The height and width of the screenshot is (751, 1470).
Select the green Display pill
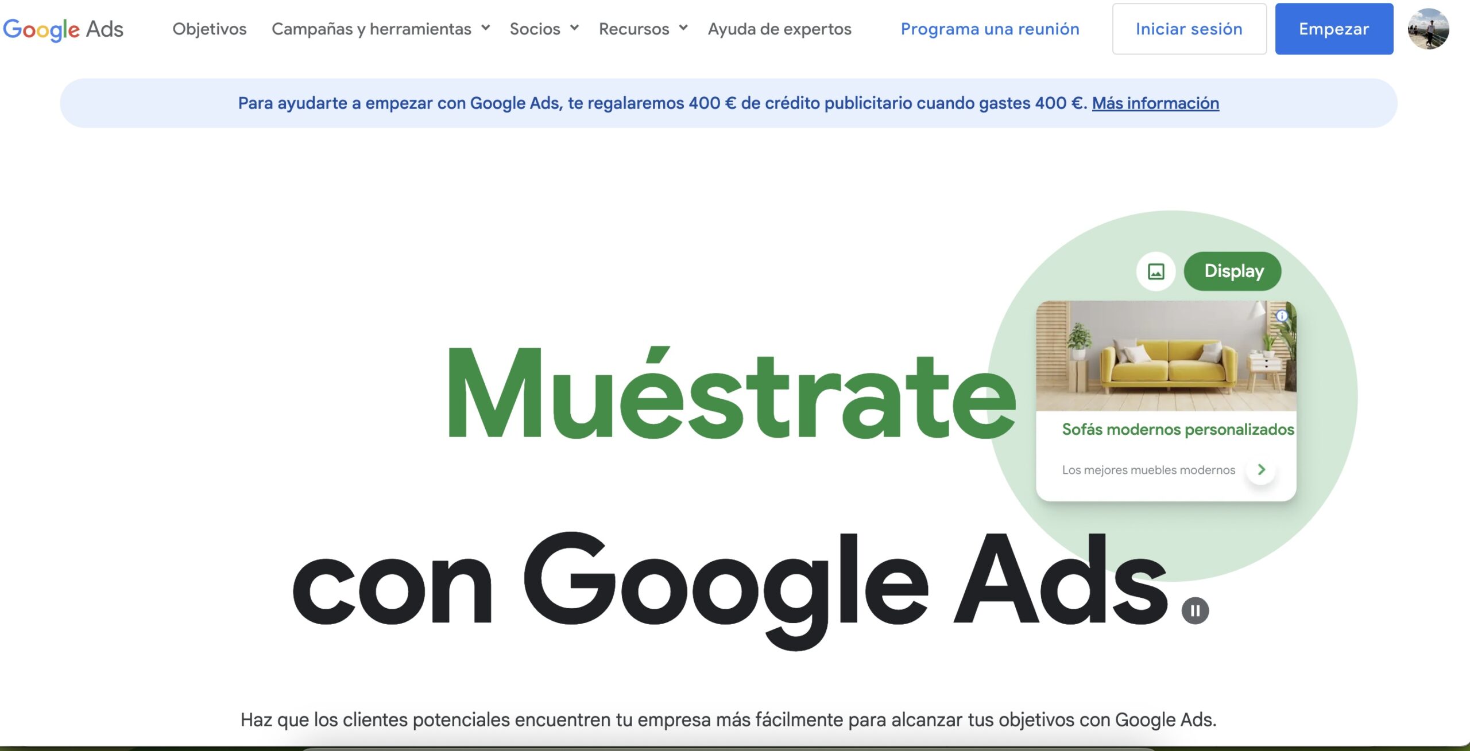(x=1233, y=271)
